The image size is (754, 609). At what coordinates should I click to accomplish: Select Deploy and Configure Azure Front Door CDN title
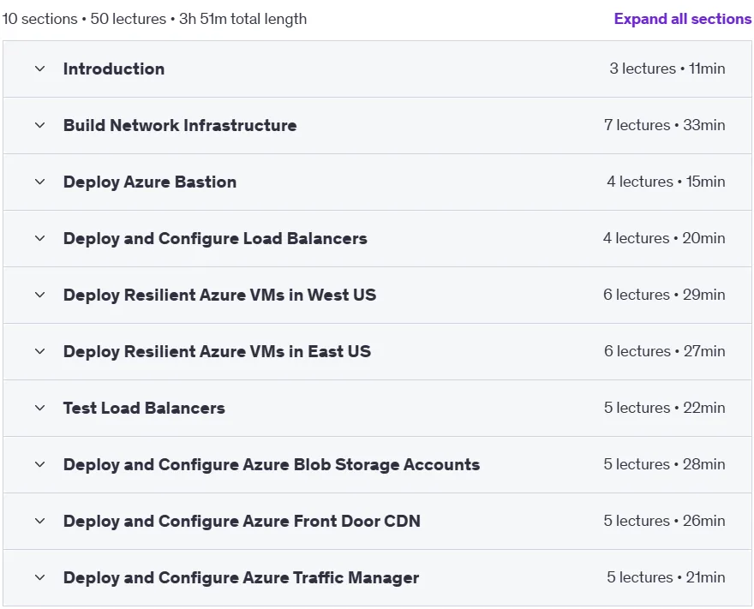242,521
